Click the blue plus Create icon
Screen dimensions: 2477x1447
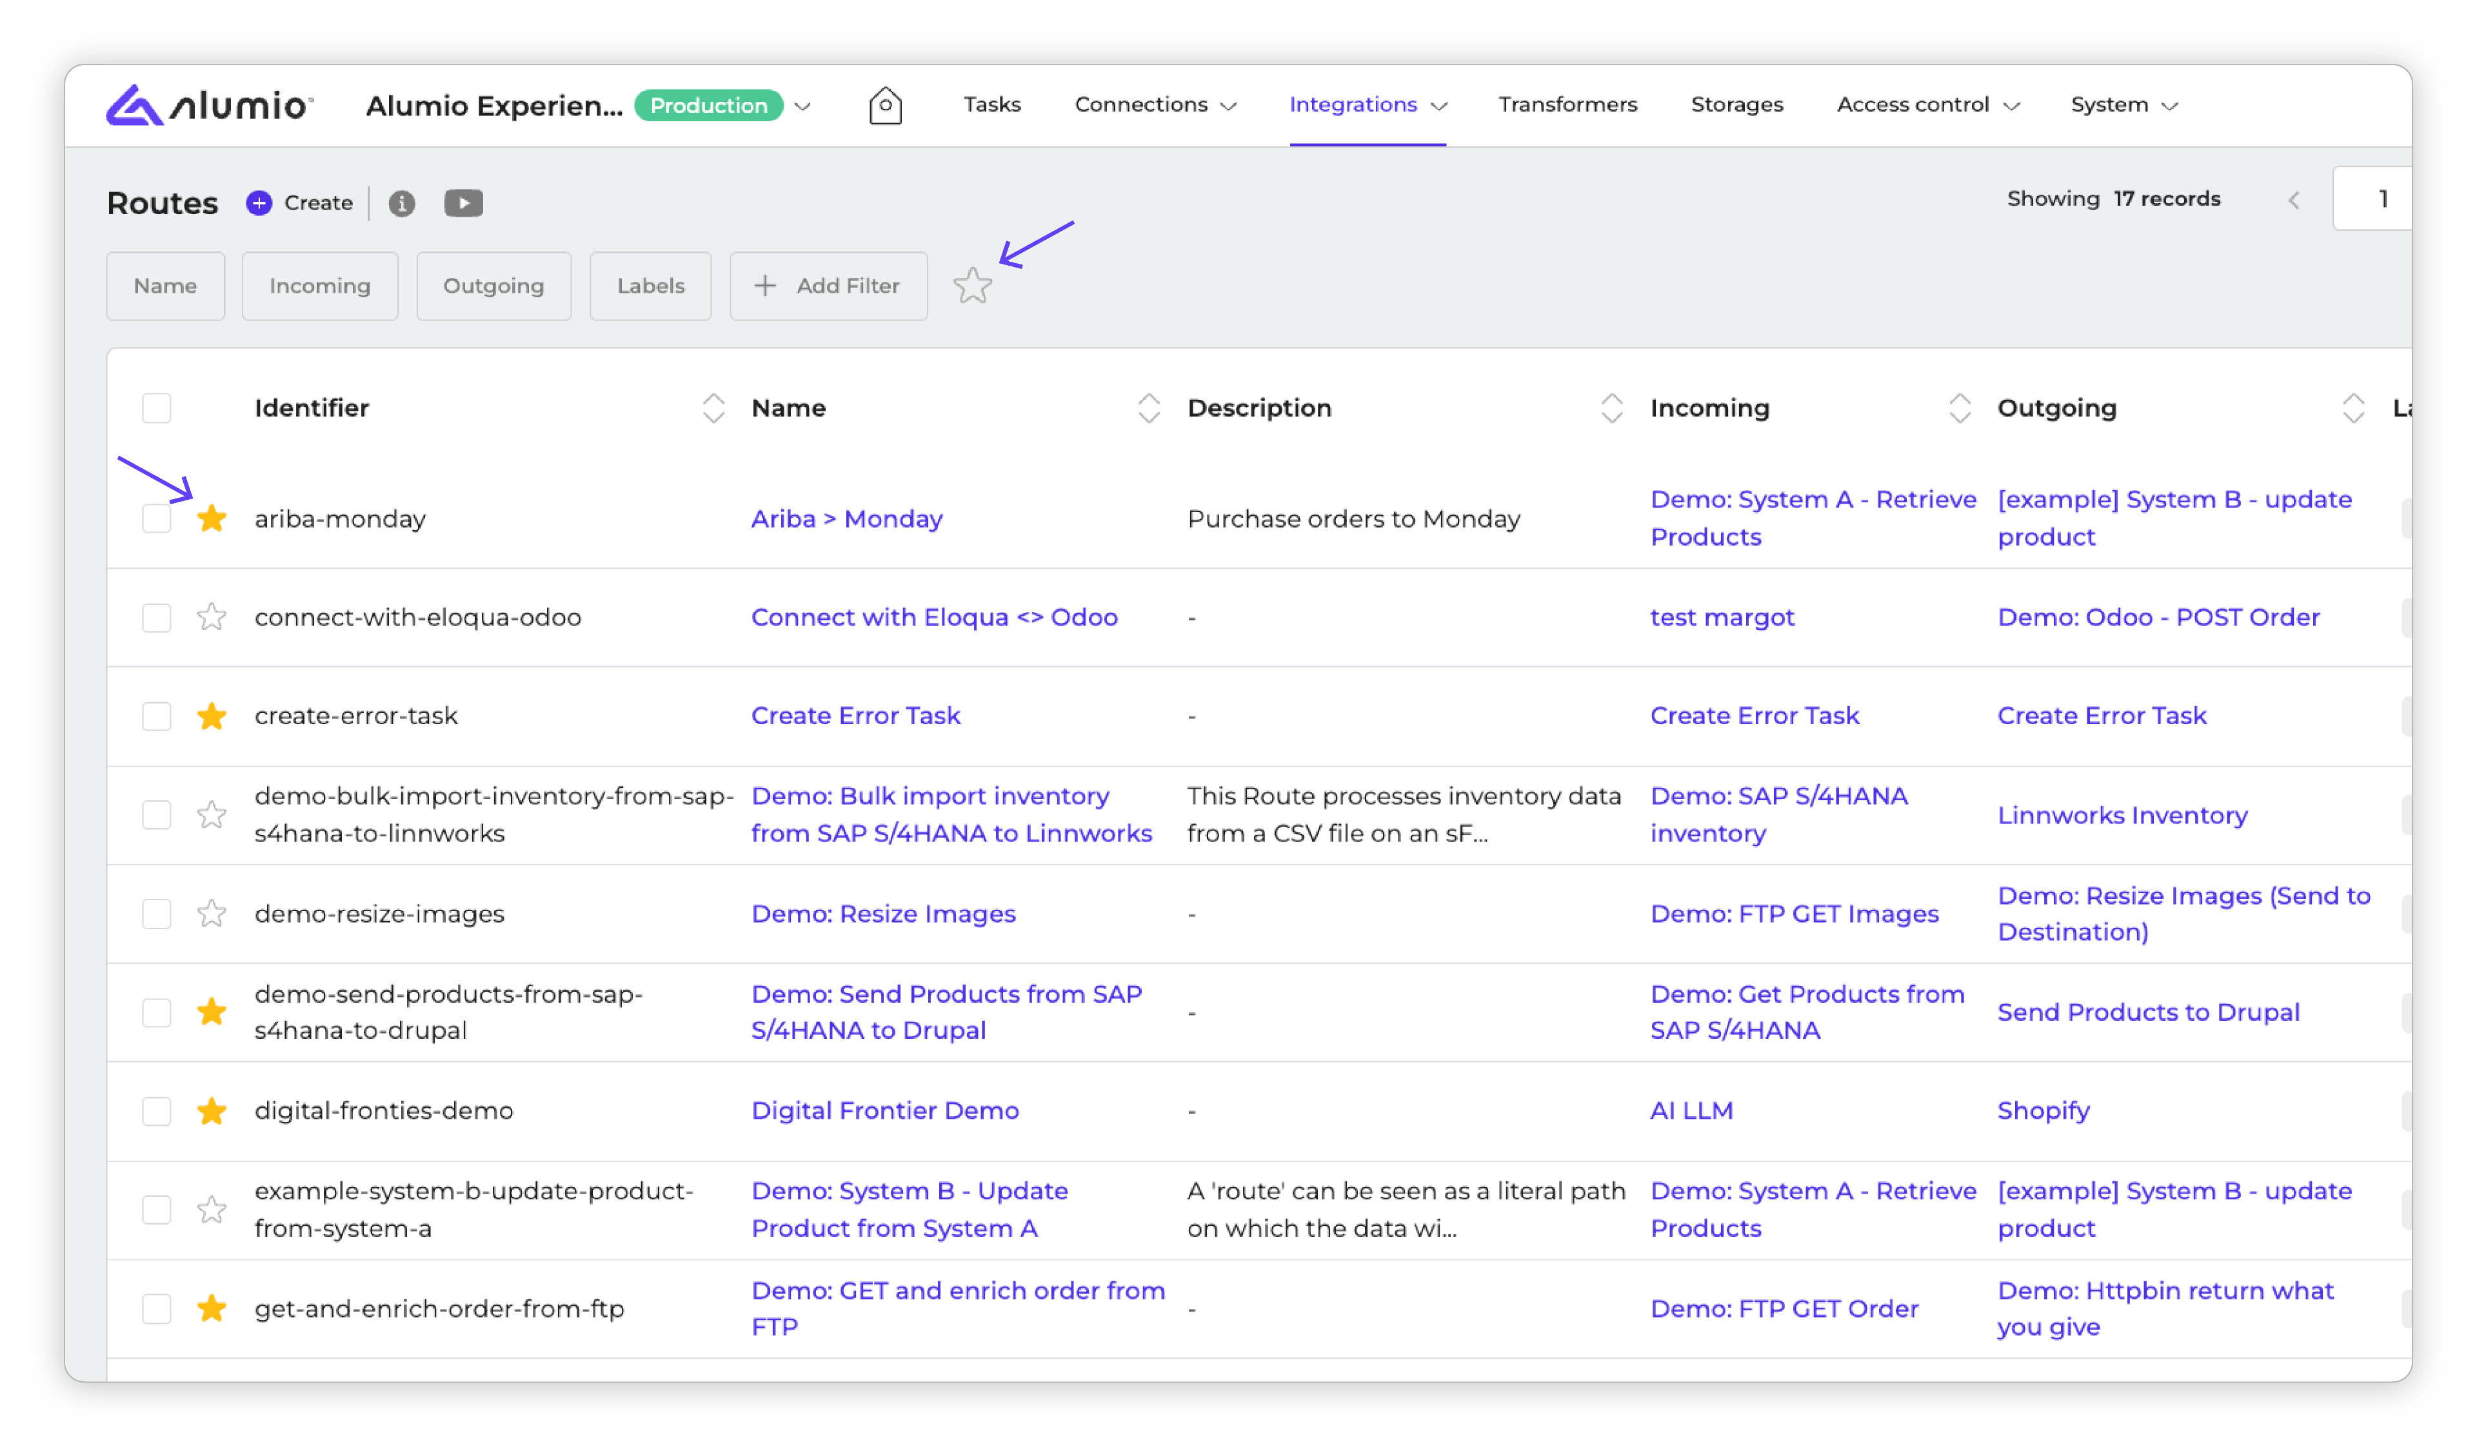(259, 202)
